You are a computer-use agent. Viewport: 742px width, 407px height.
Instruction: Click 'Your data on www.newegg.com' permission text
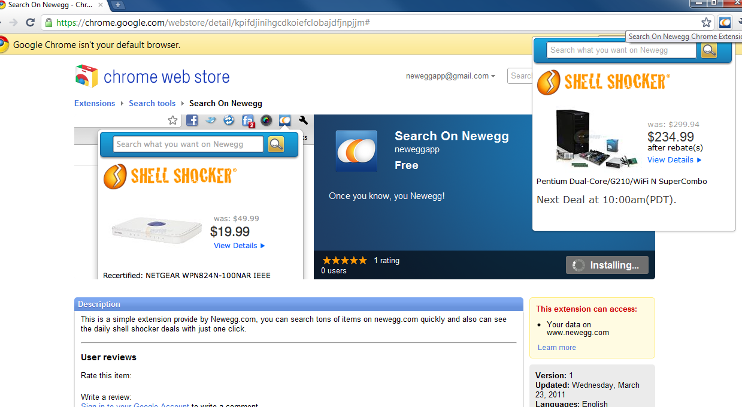[578, 328]
